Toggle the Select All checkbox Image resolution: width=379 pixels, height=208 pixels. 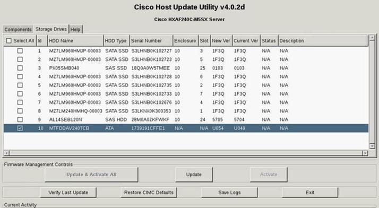8,40
